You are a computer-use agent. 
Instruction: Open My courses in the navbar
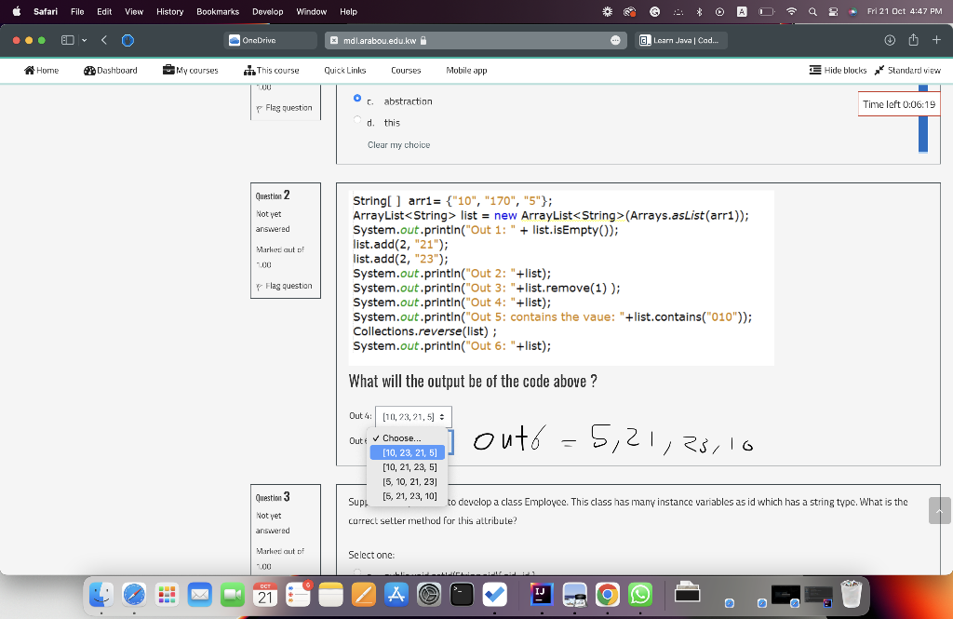tap(190, 70)
